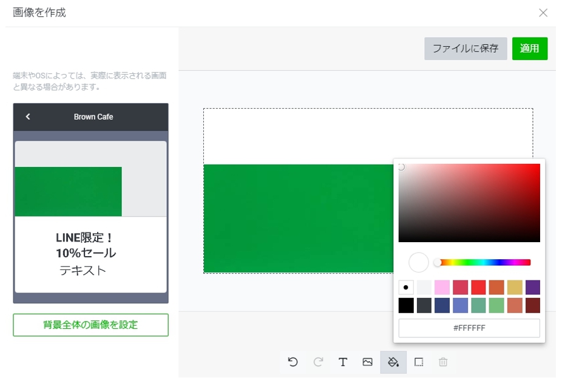This screenshot has width=562, height=386.
Task: Click the redo arrow icon
Action: click(318, 362)
